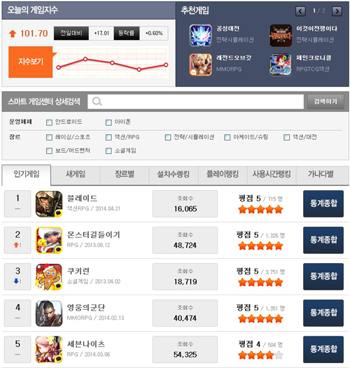Open the 블레이드 game icon
Image resolution: width=350 pixels, height=368 pixels.
(49, 204)
